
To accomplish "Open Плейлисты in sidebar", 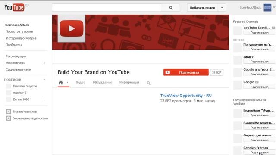I will pyautogui.click(x=14, y=45).
